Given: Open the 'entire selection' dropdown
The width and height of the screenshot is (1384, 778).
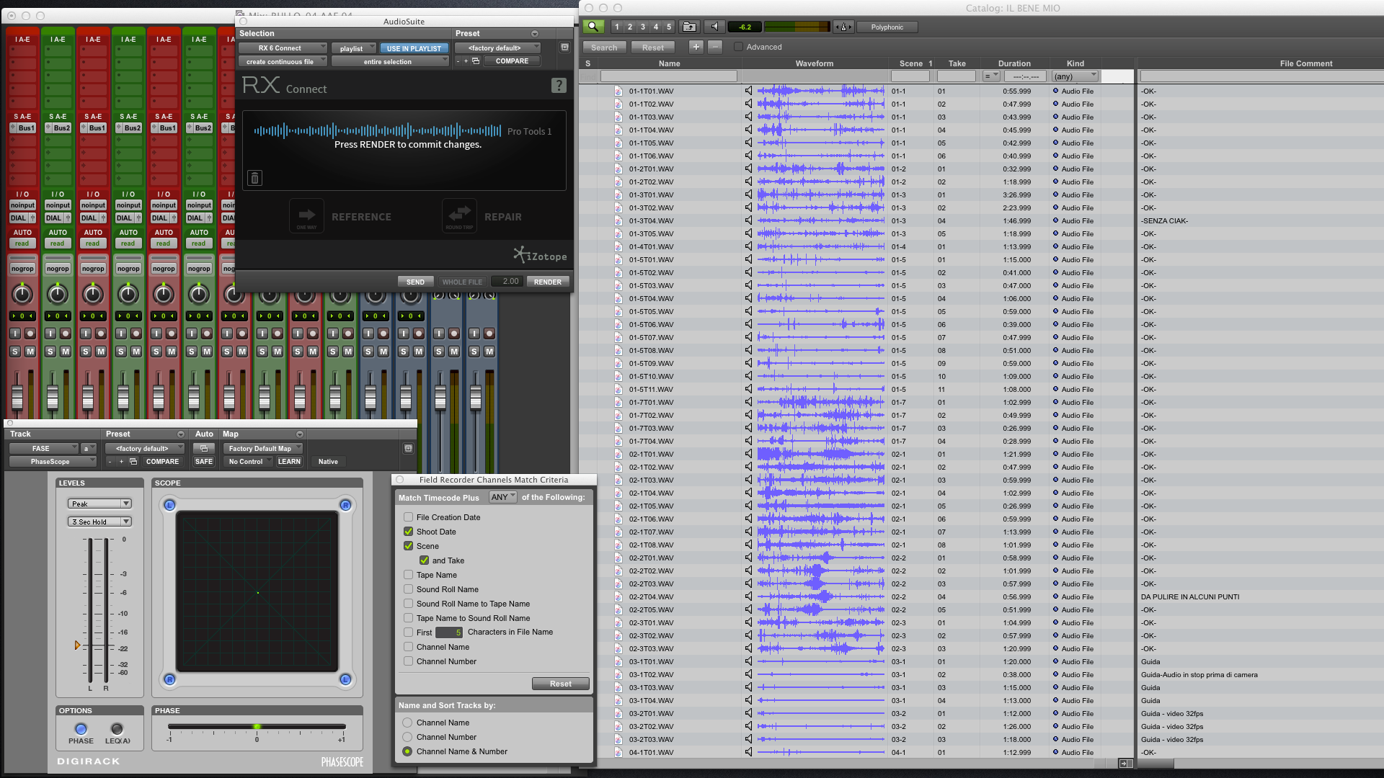Looking at the screenshot, I should [391, 62].
